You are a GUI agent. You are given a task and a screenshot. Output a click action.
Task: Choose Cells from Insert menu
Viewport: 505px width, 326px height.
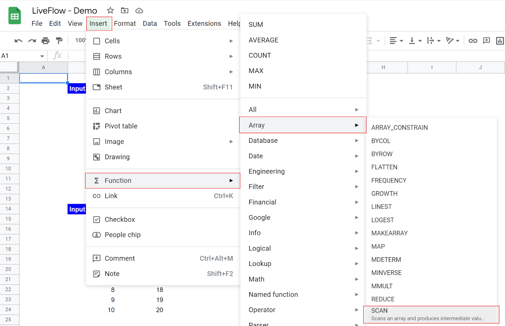pyautogui.click(x=163, y=41)
